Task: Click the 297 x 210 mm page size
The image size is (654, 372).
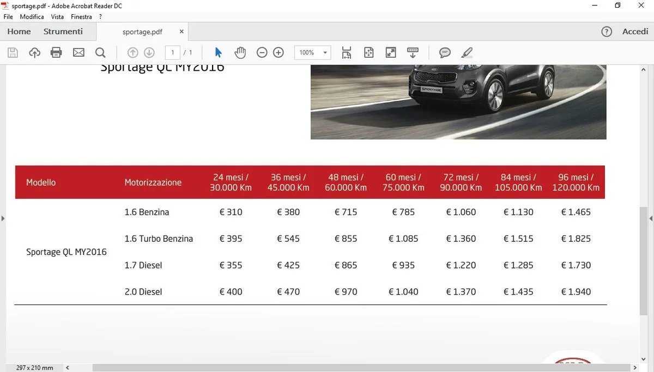Action: pos(35,368)
